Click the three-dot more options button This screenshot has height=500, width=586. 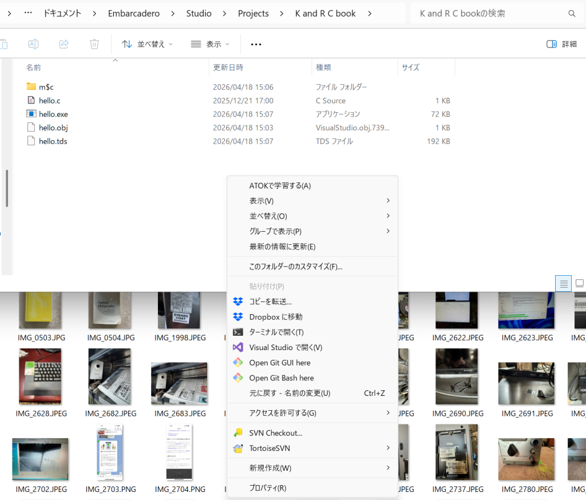pos(256,44)
